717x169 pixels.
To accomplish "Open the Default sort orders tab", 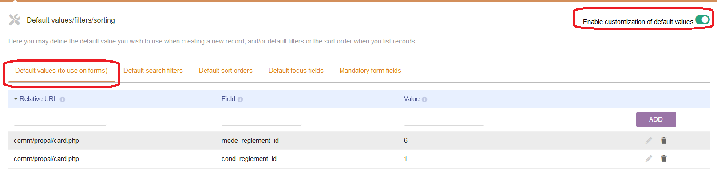I will (226, 71).
